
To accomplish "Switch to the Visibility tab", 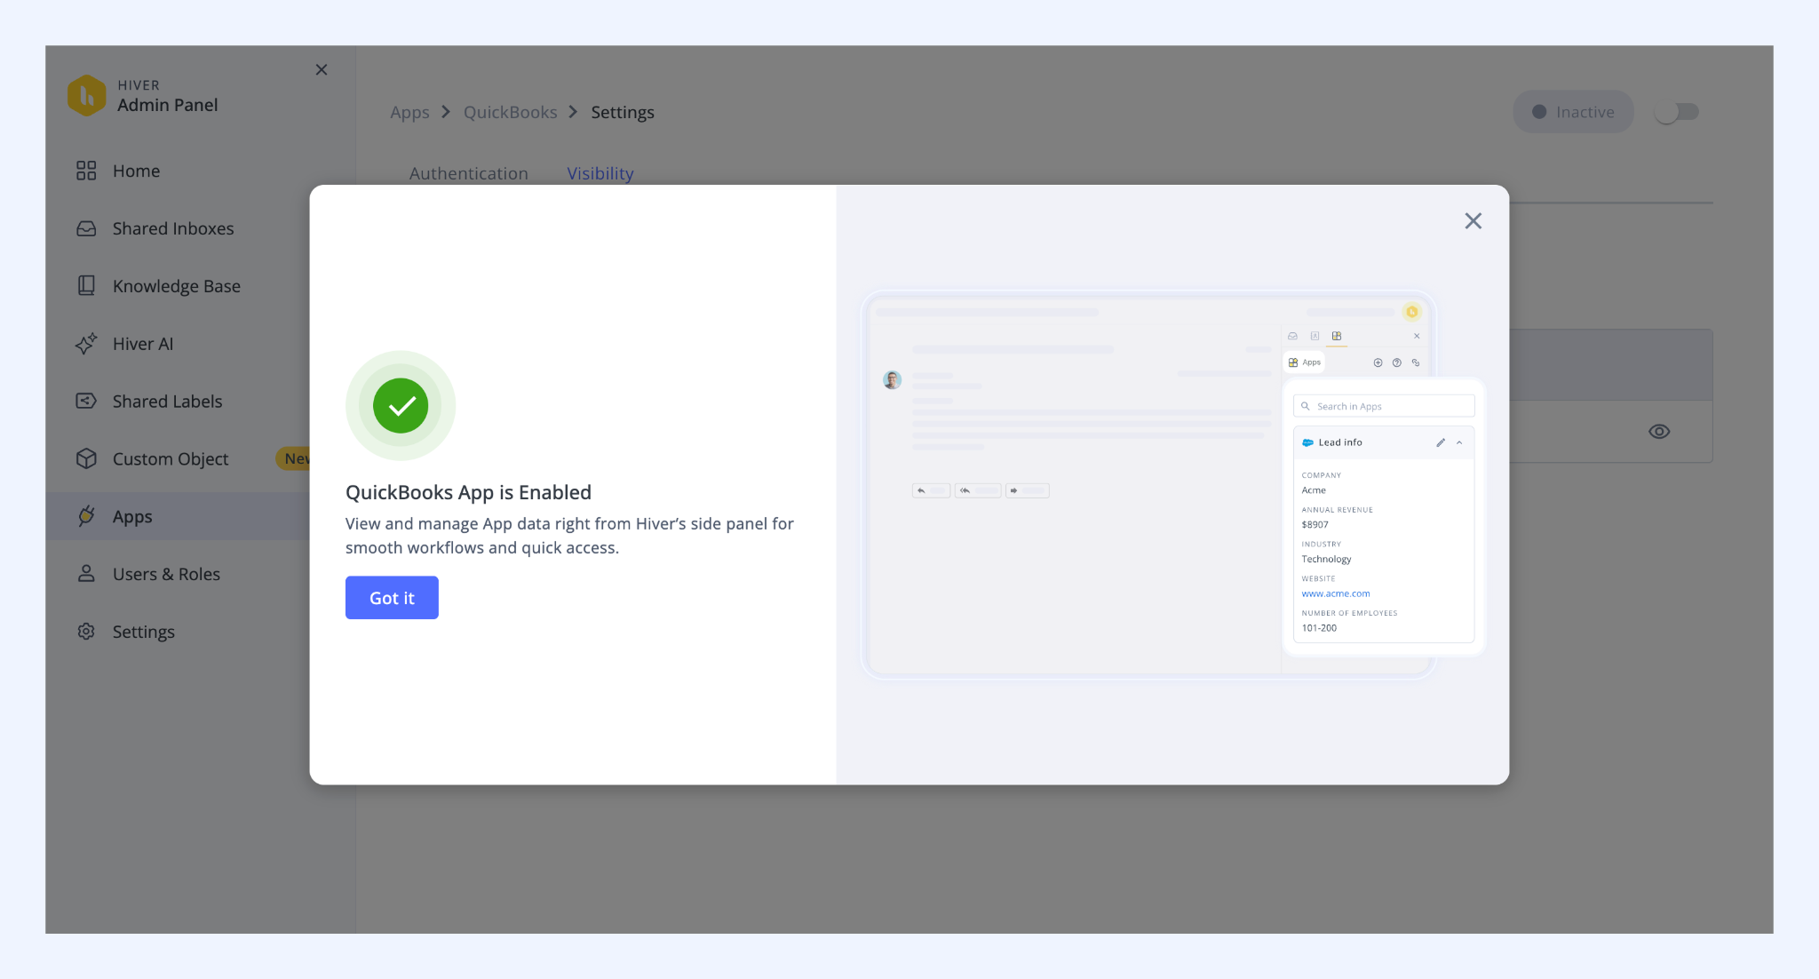I will point(600,173).
